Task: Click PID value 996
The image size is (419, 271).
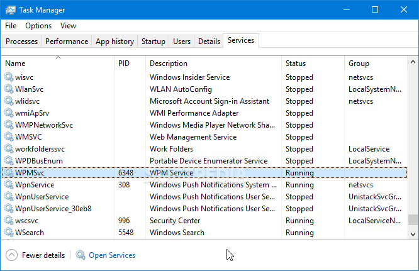Action: [124, 221]
